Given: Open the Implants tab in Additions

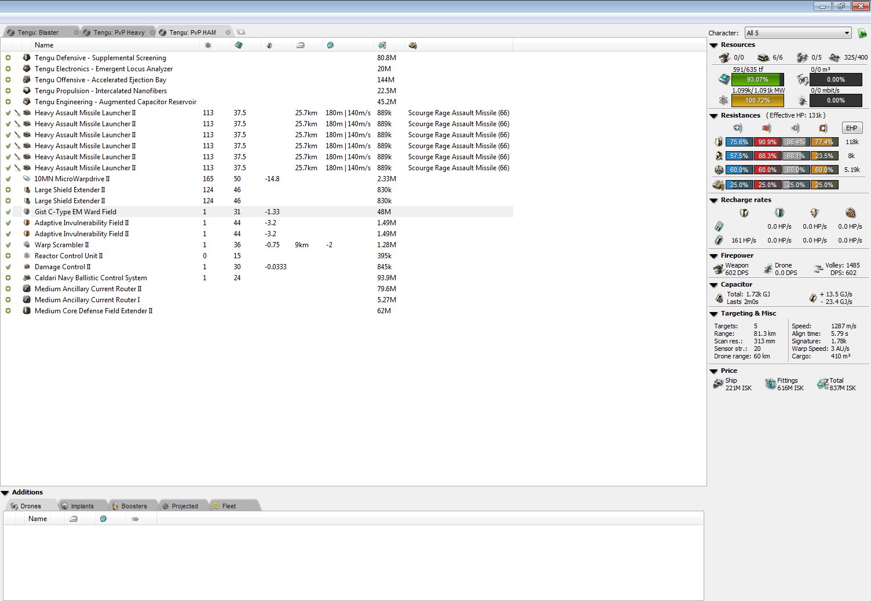Looking at the screenshot, I should tap(82, 506).
